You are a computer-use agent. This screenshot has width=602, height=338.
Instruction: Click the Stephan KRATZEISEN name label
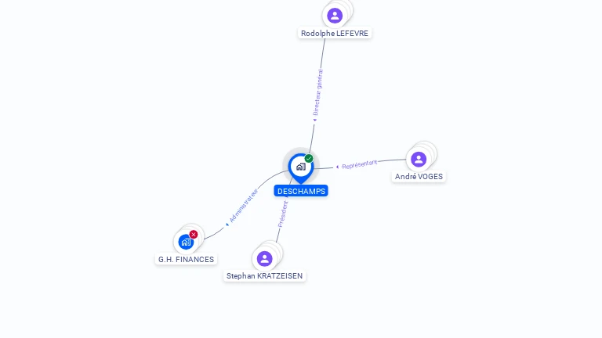264,276
